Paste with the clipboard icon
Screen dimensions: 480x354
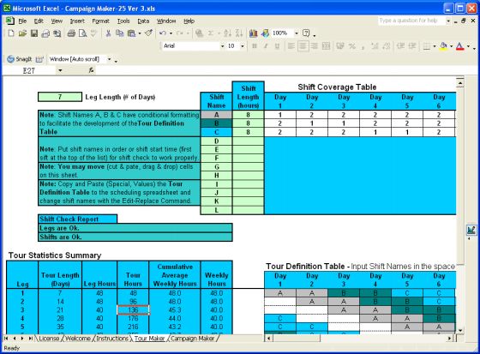tap(132, 33)
